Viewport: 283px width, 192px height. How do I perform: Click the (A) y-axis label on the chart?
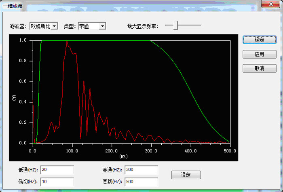[x=14, y=97]
